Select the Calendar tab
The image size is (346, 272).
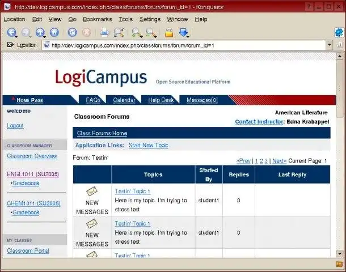124,100
